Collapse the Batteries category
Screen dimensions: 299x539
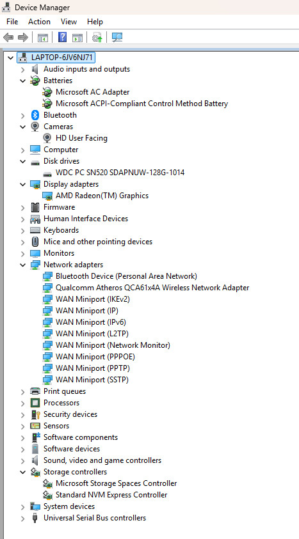click(22, 81)
